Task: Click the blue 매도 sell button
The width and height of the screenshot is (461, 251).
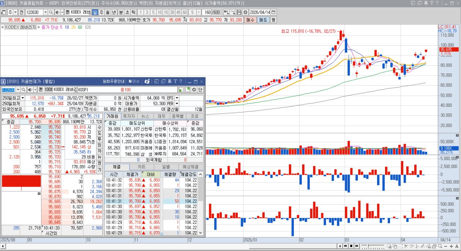Action: (x=263, y=20)
